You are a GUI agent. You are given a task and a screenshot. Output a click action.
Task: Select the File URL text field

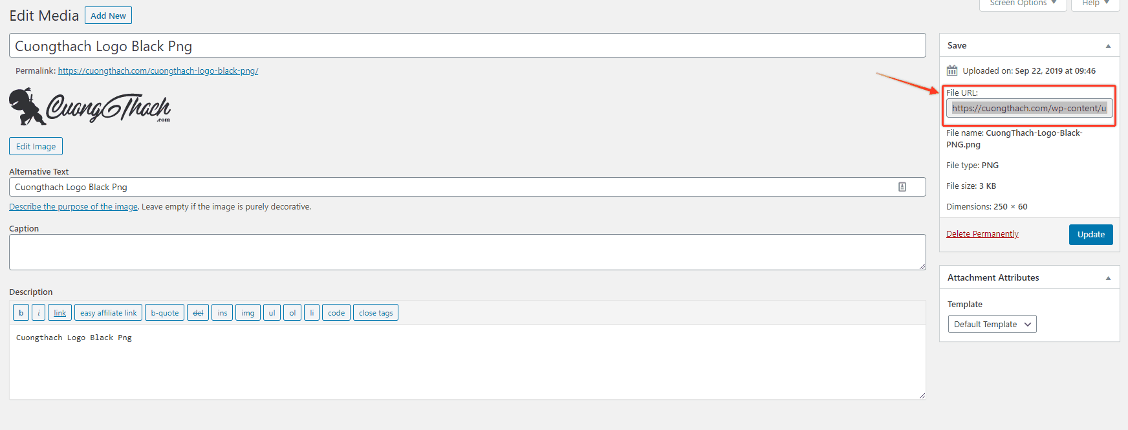[1028, 108]
